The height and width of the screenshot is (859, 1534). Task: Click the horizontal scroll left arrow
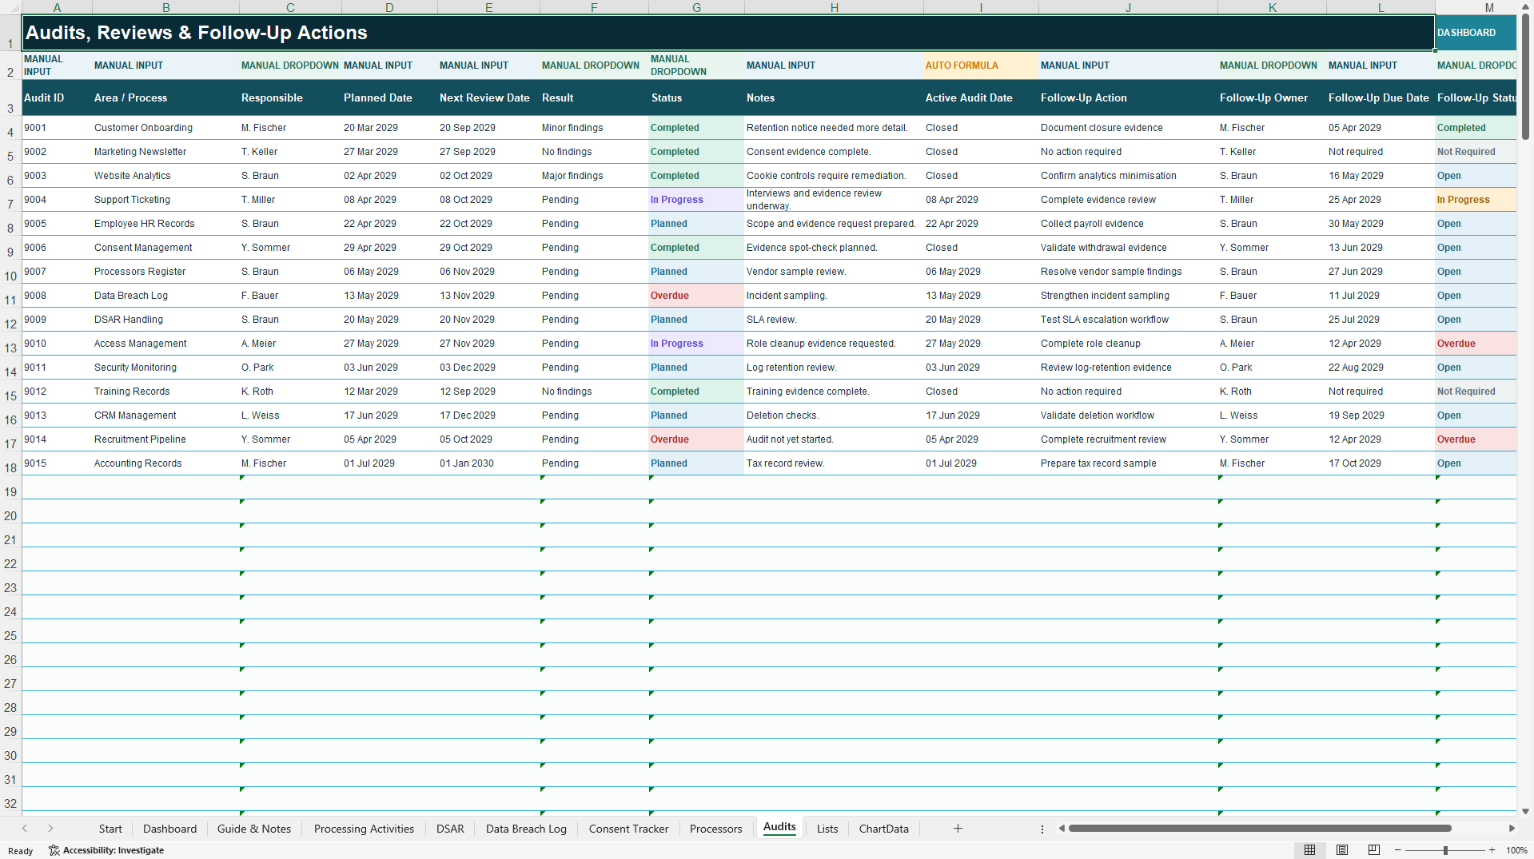pos(1062,829)
